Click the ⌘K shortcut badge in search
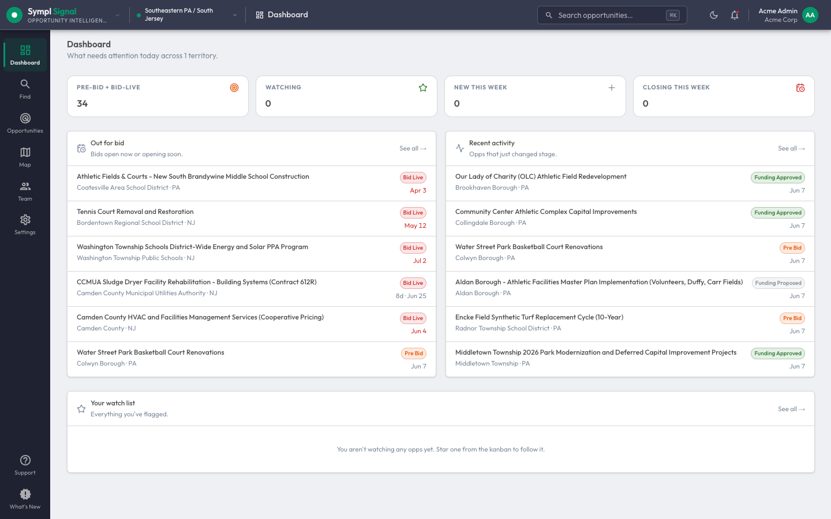 click(673, 15)
